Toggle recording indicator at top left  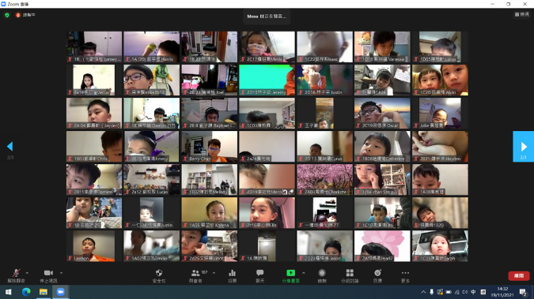coord(25,15)
